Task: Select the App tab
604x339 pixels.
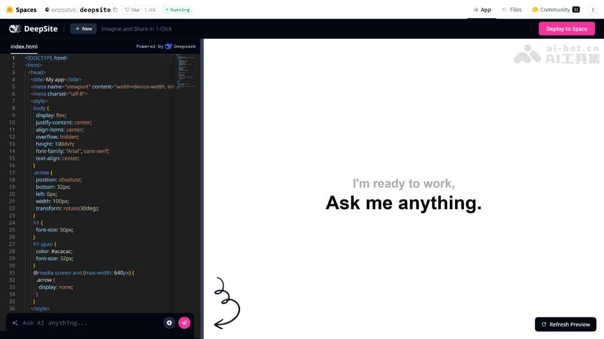Action: tap(481, 10)
